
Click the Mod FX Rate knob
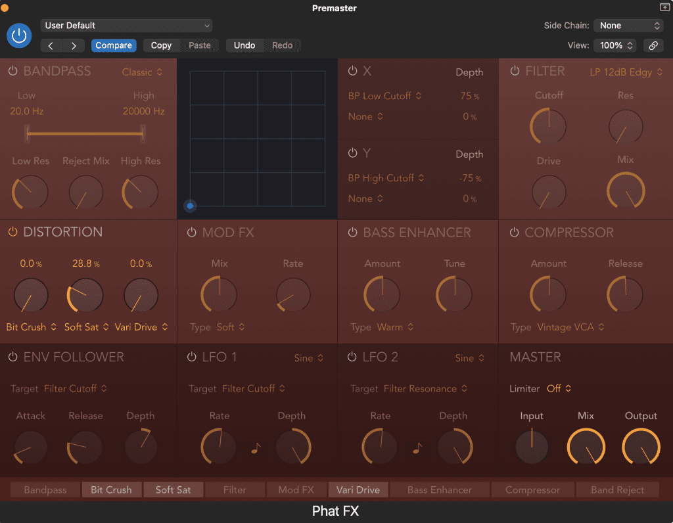tap(293, 295)
